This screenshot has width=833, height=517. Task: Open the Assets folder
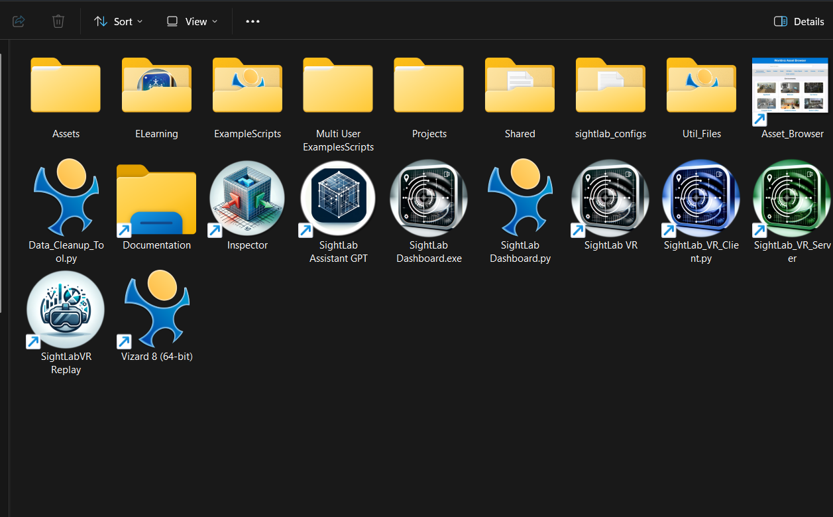coord(66,86)
